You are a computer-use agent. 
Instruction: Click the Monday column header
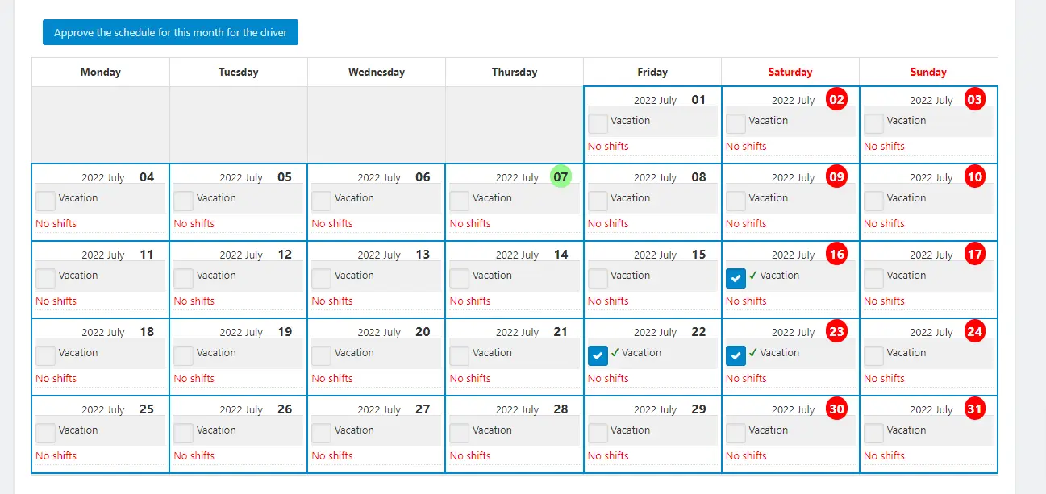point(101,72)
